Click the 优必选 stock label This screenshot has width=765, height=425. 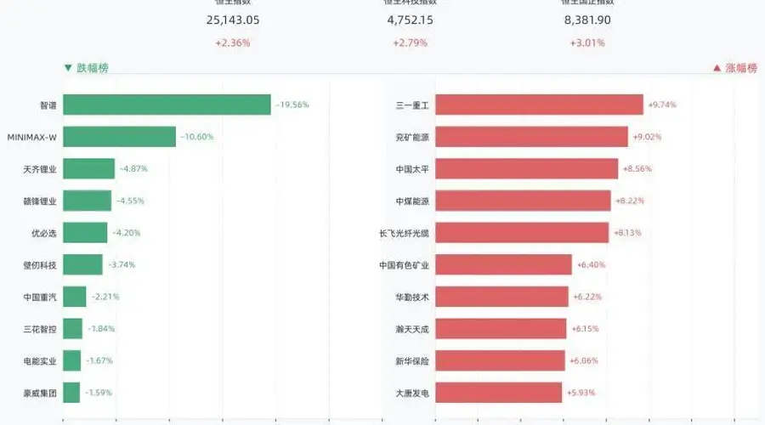(44, 233)
